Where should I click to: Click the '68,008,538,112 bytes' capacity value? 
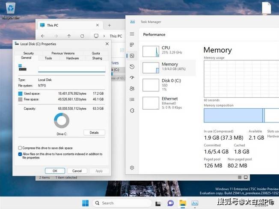click(72, 108)
